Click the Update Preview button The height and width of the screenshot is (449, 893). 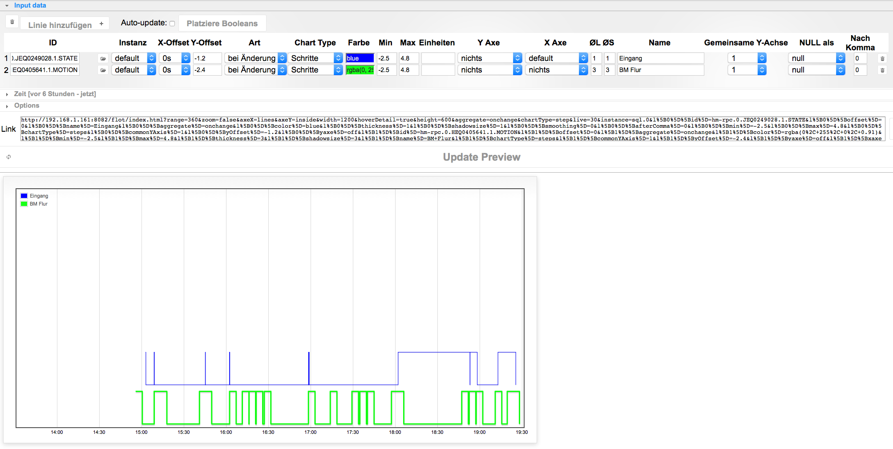click(481, 157)
